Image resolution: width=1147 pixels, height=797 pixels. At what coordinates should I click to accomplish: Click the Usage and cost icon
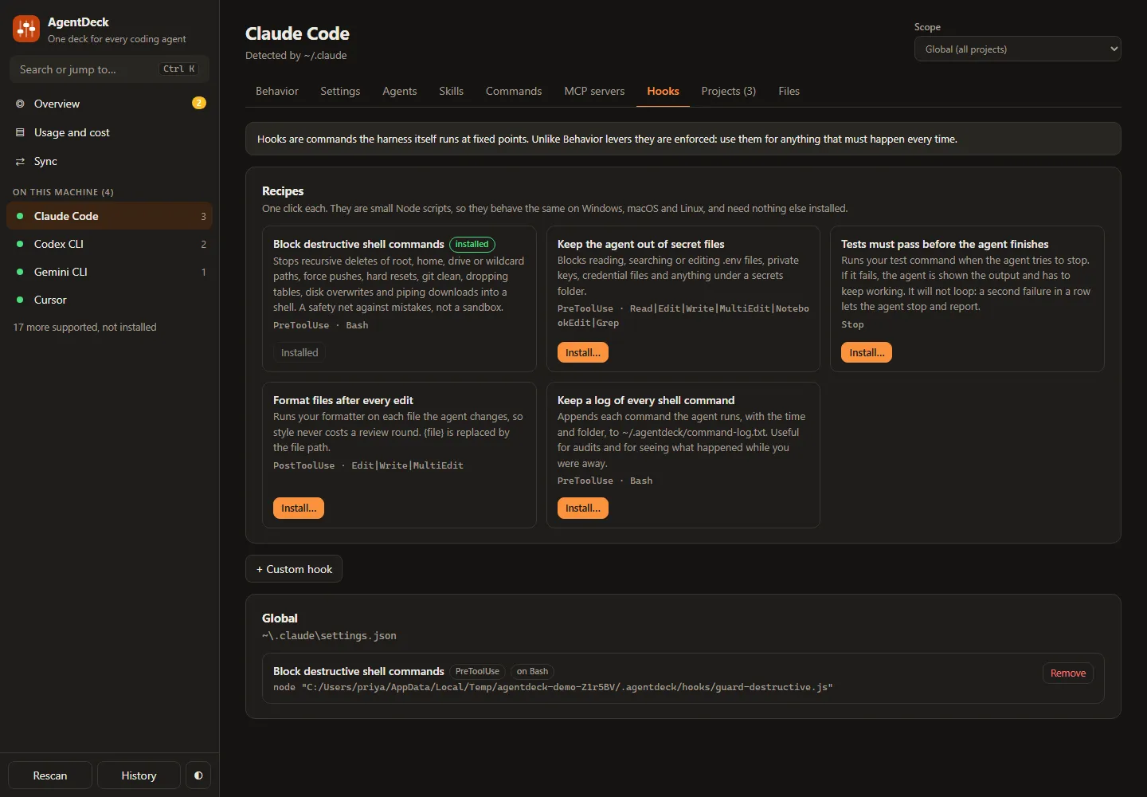(20, 132)
